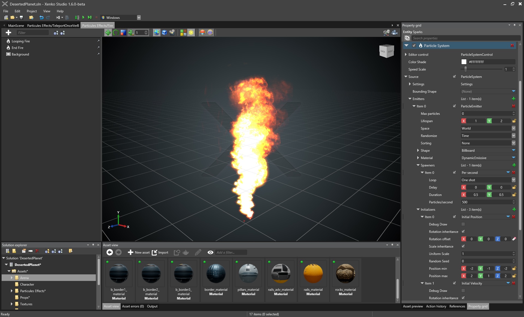Expand the Editor control property
The height and width of the screenshot is (317, 524).
click(406, 55)
